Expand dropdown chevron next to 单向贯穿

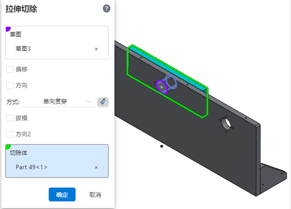(88, 102)
